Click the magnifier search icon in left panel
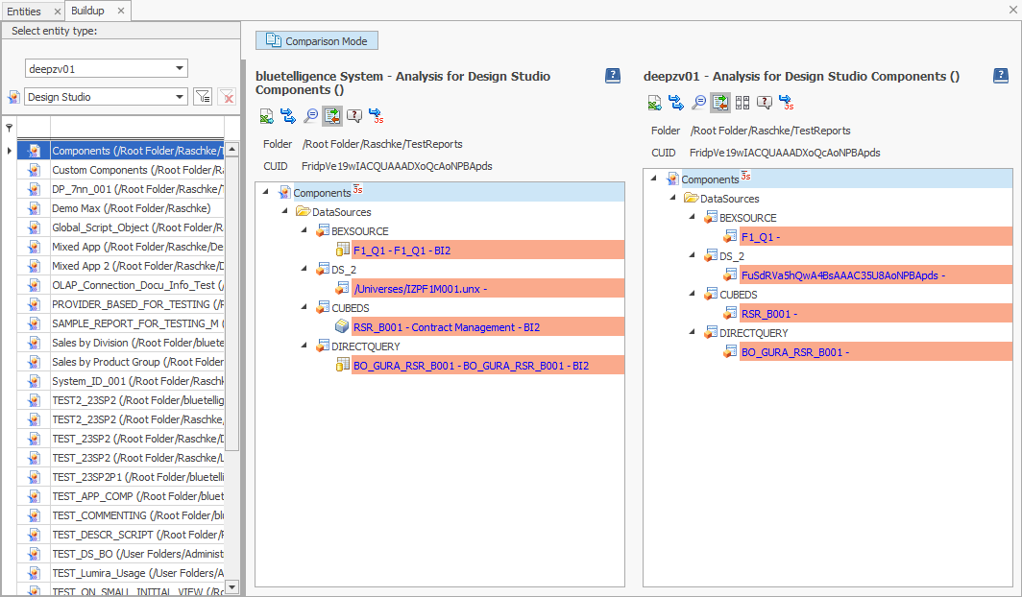This screenshot has height=597, width=1022. click(310, 116)
